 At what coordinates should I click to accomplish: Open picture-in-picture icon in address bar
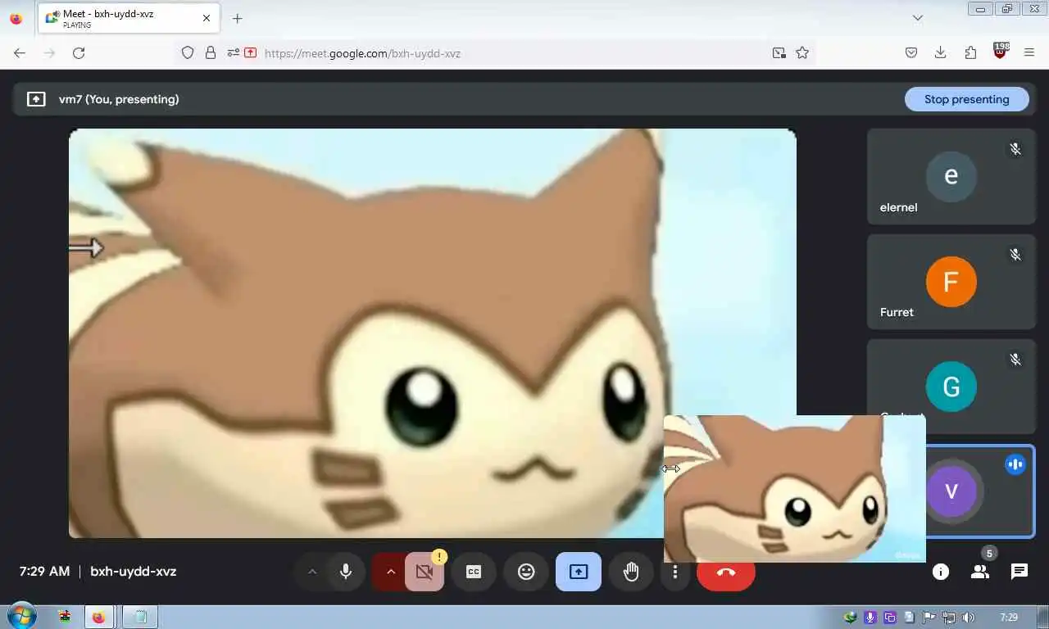point(779,53)
